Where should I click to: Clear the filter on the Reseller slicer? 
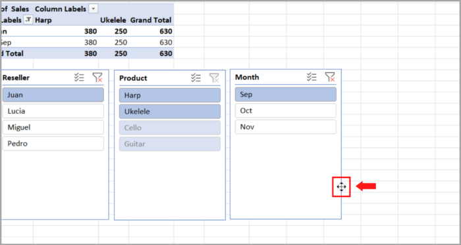(97, 78)
